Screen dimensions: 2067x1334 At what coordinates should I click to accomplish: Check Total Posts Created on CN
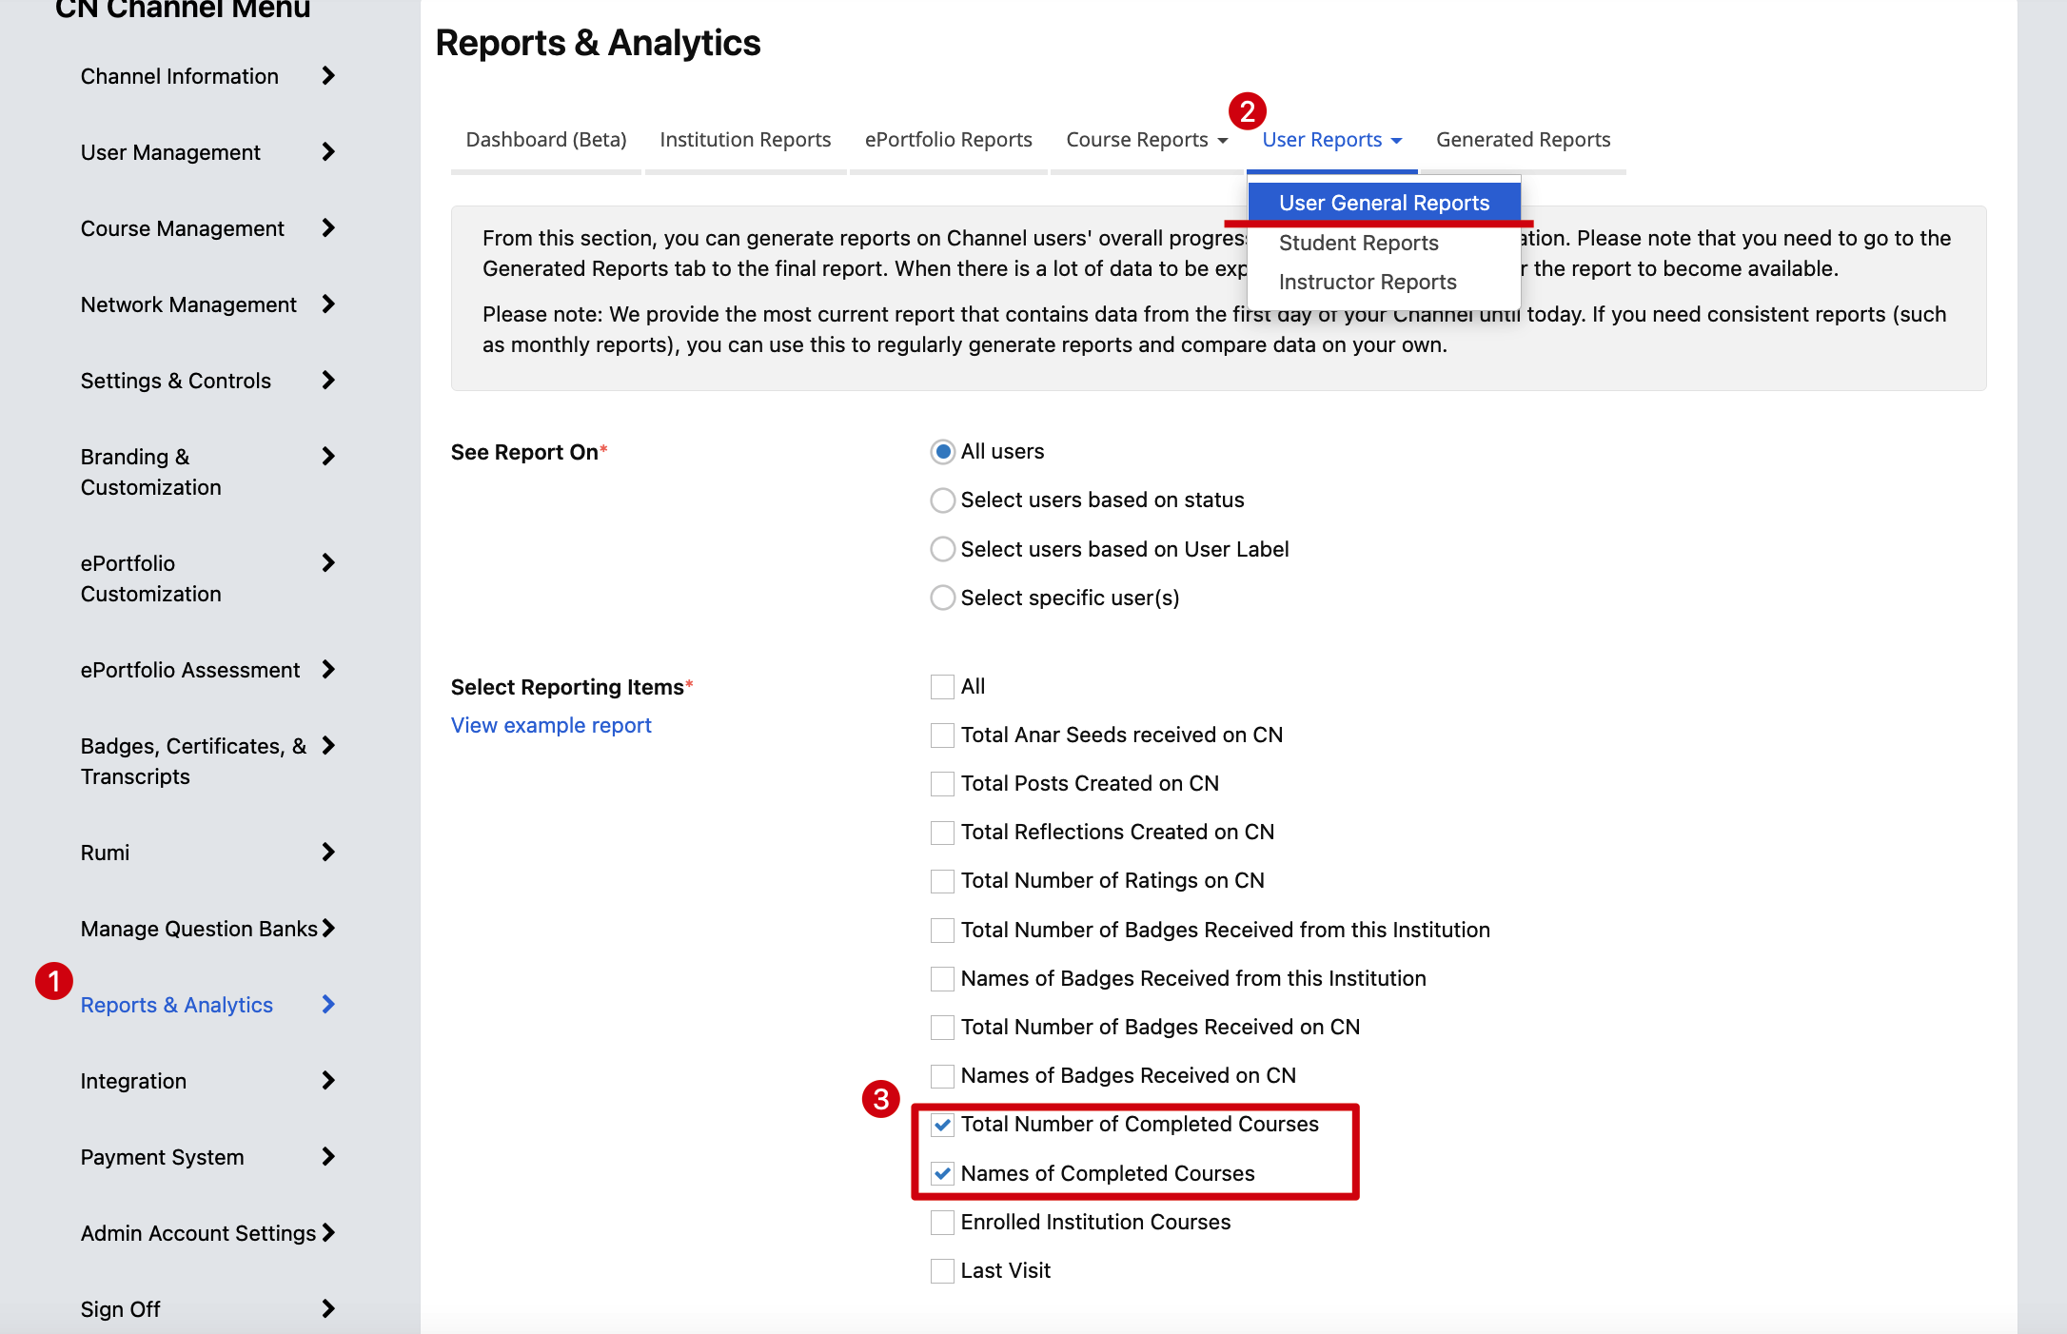click(x=942, y=784)
